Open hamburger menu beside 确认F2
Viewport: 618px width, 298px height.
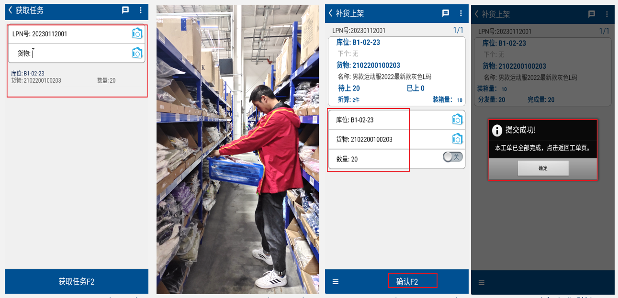[x=336, y=282]
